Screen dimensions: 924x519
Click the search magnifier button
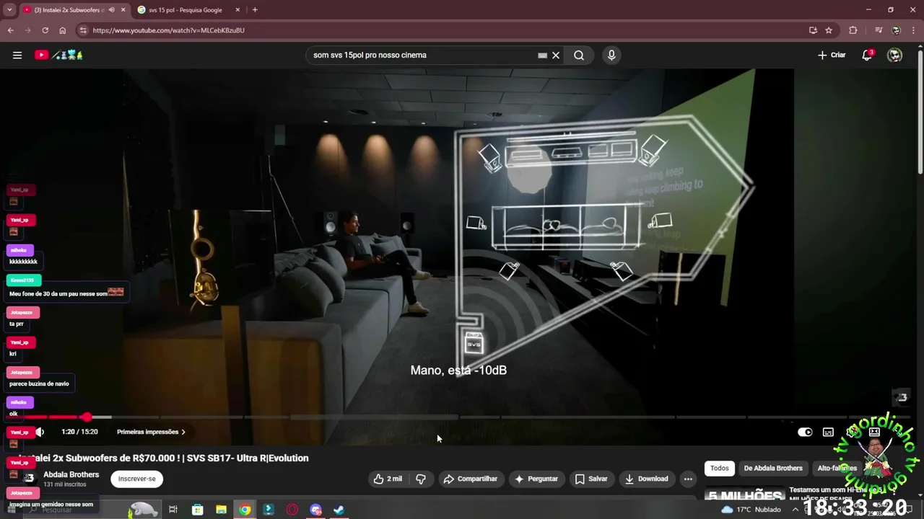579,55
